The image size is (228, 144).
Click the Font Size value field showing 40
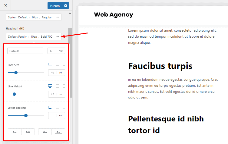click(52, 73)
